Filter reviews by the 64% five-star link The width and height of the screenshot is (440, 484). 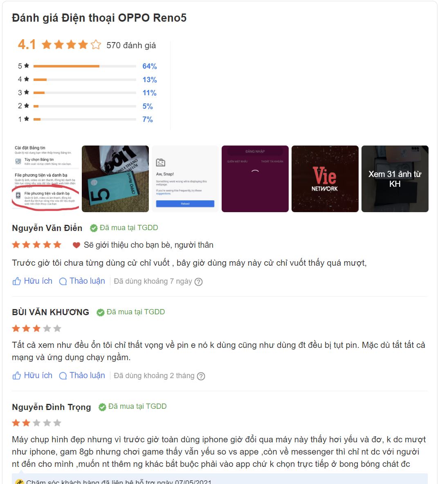pyautogui.click(x=149, y=66)
